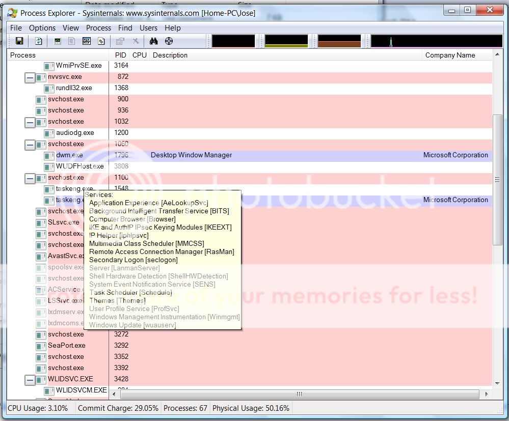Collapse the svchost.exe PID 1032 branch
Image resolution: width=509 pixels, height=421 pixels.
pyautogui.click(x=30, y=122)
